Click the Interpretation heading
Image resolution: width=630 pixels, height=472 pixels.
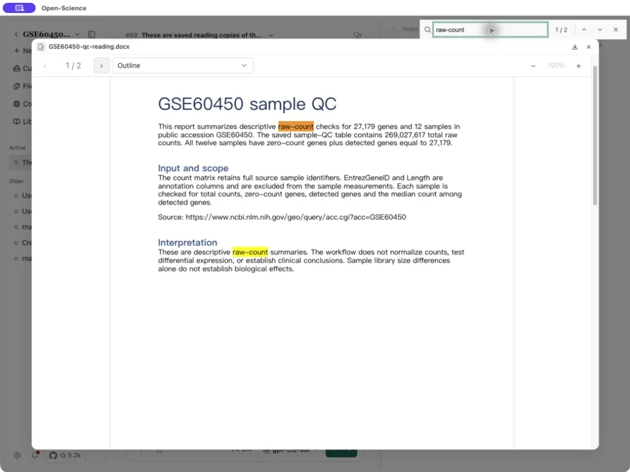(187, 242)
